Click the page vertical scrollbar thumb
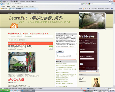 114,17
